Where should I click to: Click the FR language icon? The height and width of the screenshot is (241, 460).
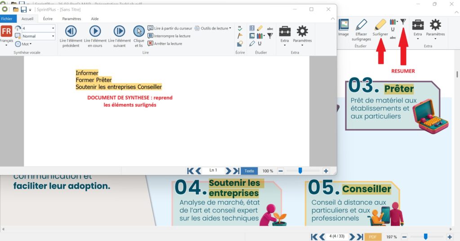[x=6, y=31]
